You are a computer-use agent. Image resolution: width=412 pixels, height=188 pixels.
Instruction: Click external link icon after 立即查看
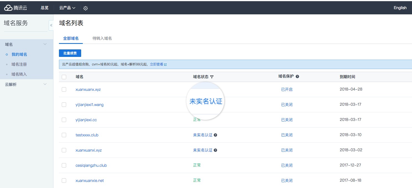click(165, 64)
